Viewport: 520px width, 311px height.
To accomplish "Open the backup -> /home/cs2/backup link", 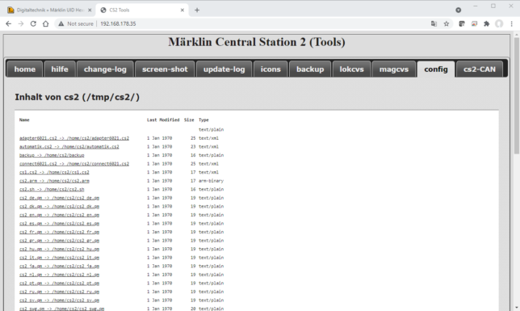I will 52,155.
